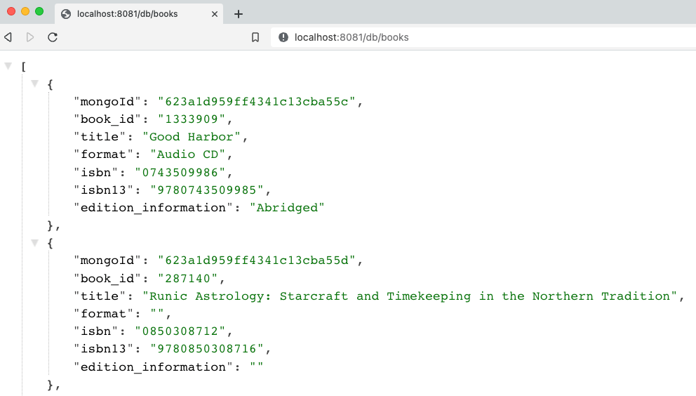Click the "format" key above isbn "0850308712"

(x=103, y=314)
